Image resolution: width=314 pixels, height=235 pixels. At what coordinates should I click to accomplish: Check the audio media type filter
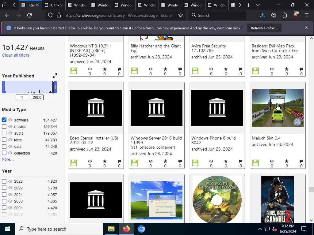pos(4,133)
